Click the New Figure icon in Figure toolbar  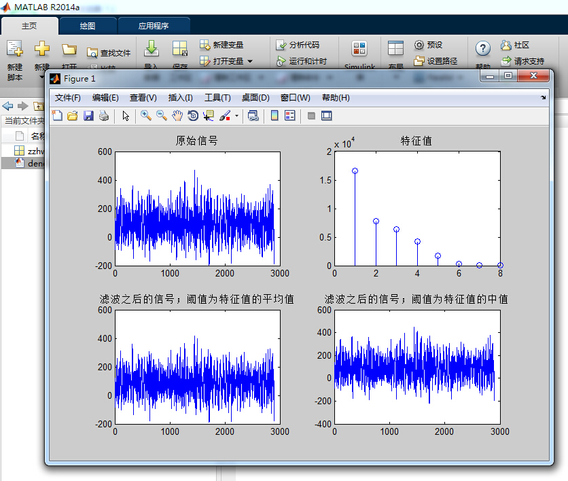[x=57, y=116]
